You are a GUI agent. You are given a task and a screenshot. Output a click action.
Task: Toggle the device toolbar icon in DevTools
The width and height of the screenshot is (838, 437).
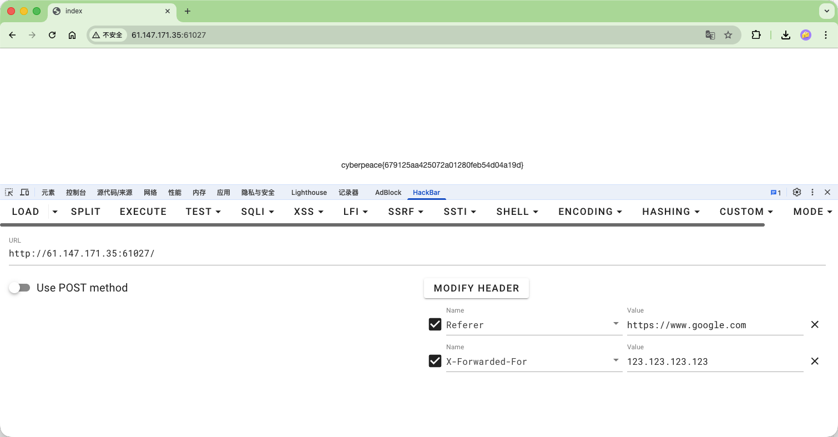coord(24,192)
